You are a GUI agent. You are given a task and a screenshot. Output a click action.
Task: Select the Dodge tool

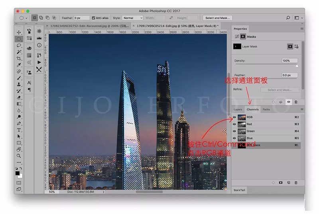pos(19,117)
